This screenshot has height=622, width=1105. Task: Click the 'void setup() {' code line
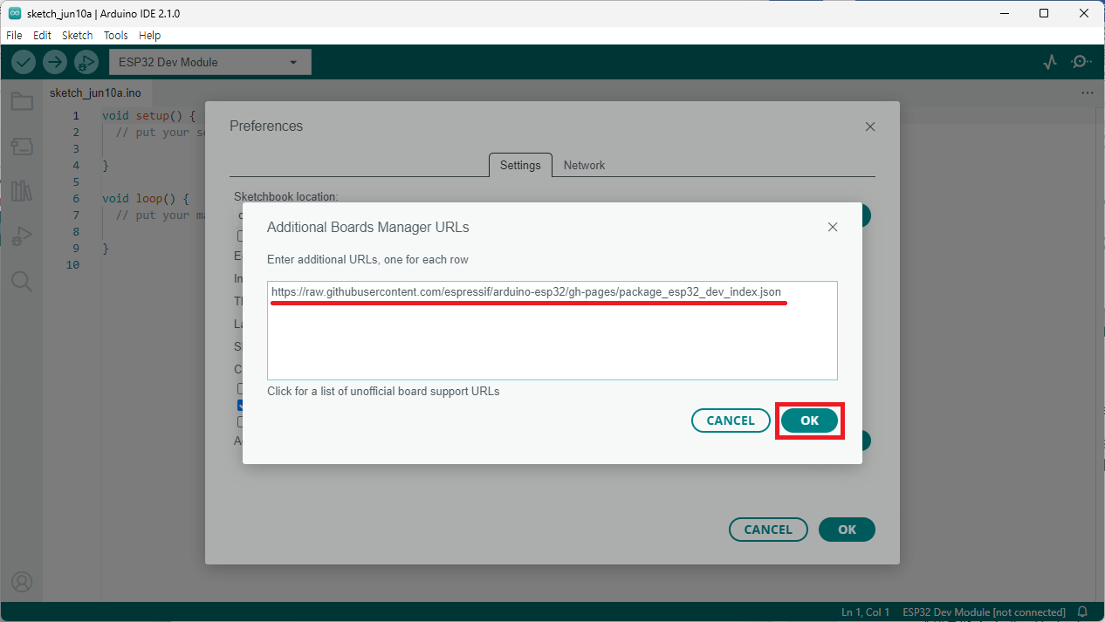pyautogui.click(x=149, y=116)
